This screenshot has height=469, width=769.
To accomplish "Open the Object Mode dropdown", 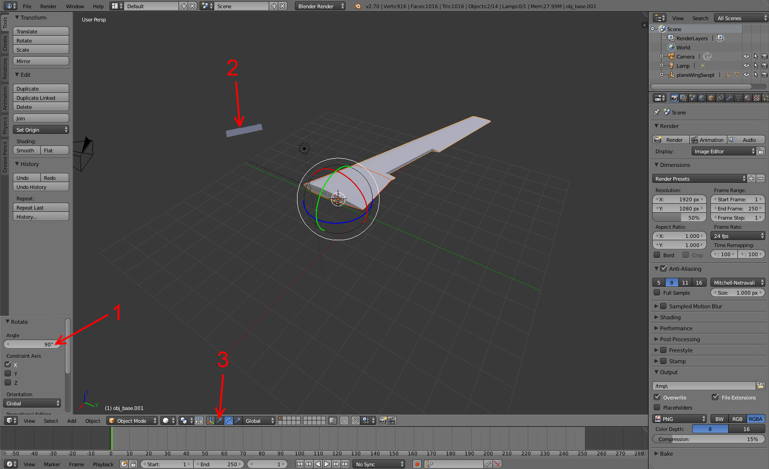I will (132, 420).
